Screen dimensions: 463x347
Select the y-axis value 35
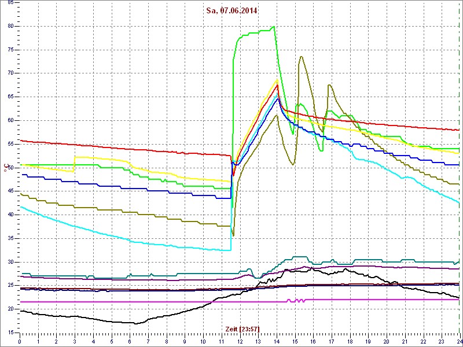10,238
